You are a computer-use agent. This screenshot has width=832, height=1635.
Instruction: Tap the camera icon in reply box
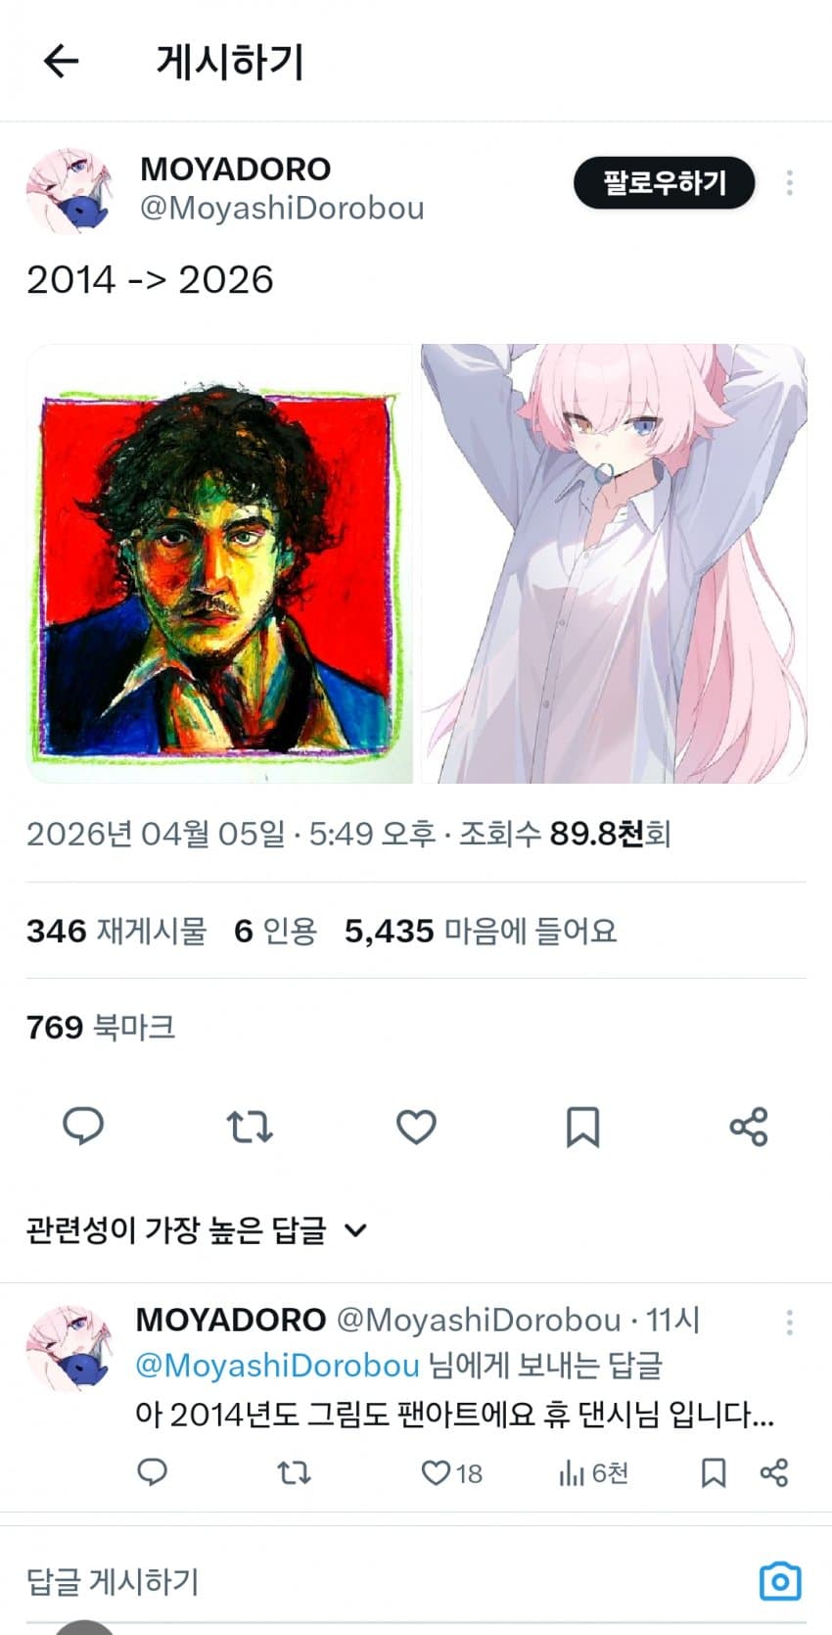[780, 1581]
